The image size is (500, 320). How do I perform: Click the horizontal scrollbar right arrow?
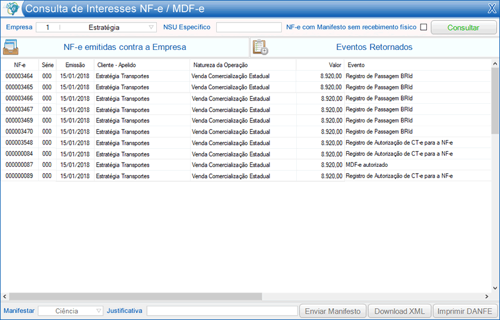pyautogui.click(x=487, y=296)
